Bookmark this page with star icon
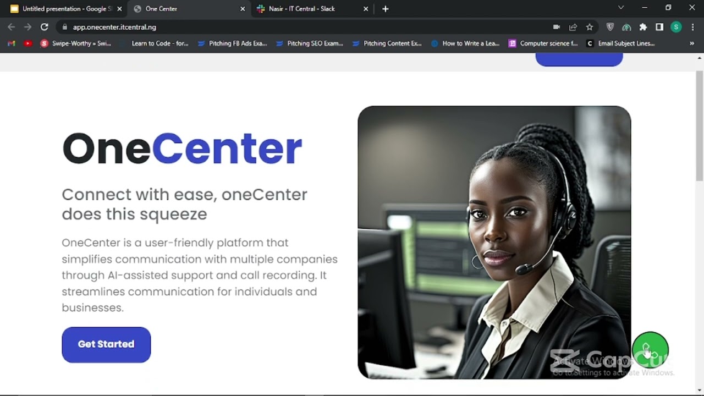This screenshot has height=396, width=704. pyautogui.click(x=590, y=27)
